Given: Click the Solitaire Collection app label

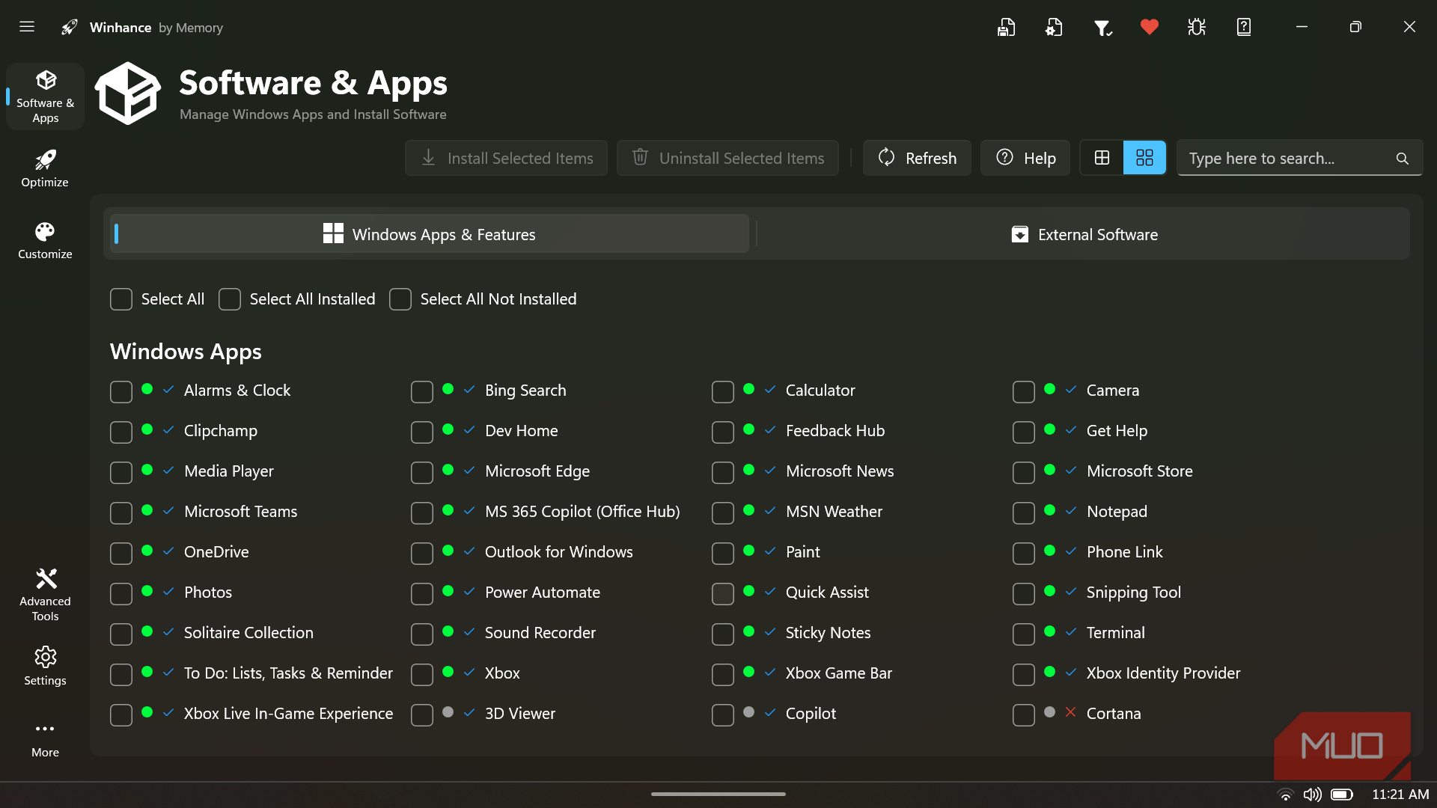Looking at the screenshot, I should pyautogui.click(x=248, y=633).
